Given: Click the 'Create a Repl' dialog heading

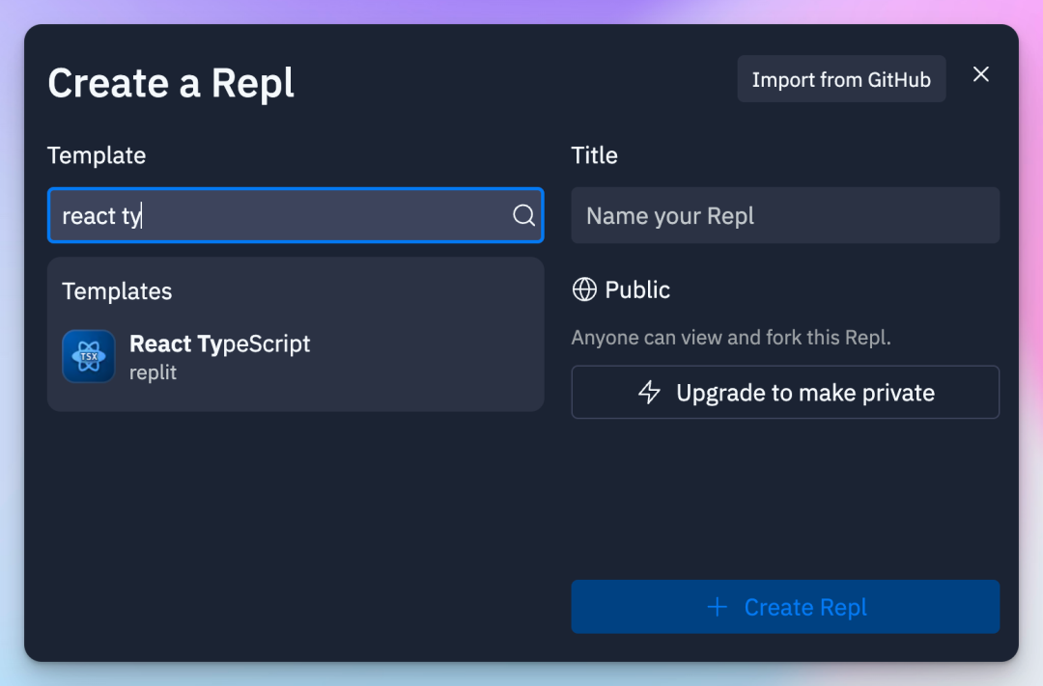Looking at the screenshot, I should [171, 83].
